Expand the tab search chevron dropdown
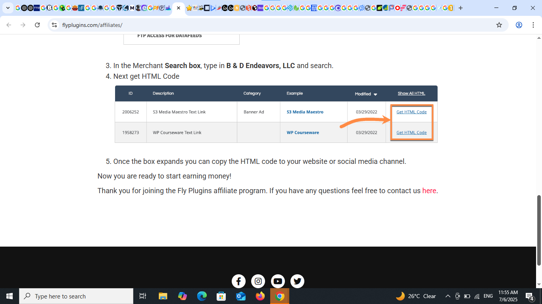The width and height of the screenshot is (542, 304). tap(8, 8)
